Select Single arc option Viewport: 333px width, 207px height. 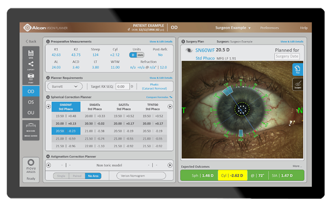pyautogui.click(x=61, y=176)
